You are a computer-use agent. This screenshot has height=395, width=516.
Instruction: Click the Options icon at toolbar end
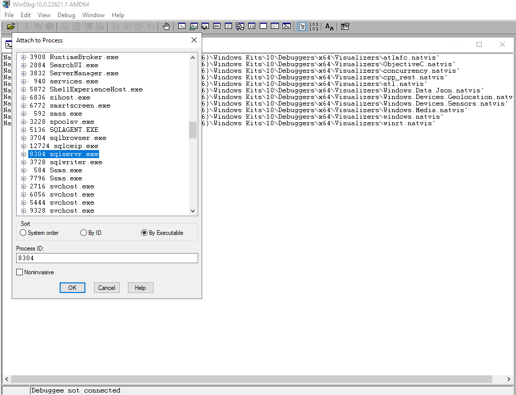click(x=345, y=26)
